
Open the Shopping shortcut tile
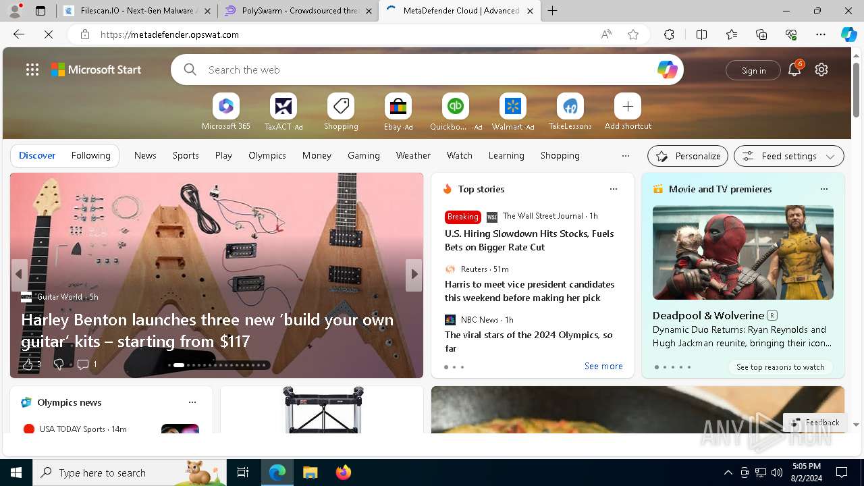pos(341,106)
